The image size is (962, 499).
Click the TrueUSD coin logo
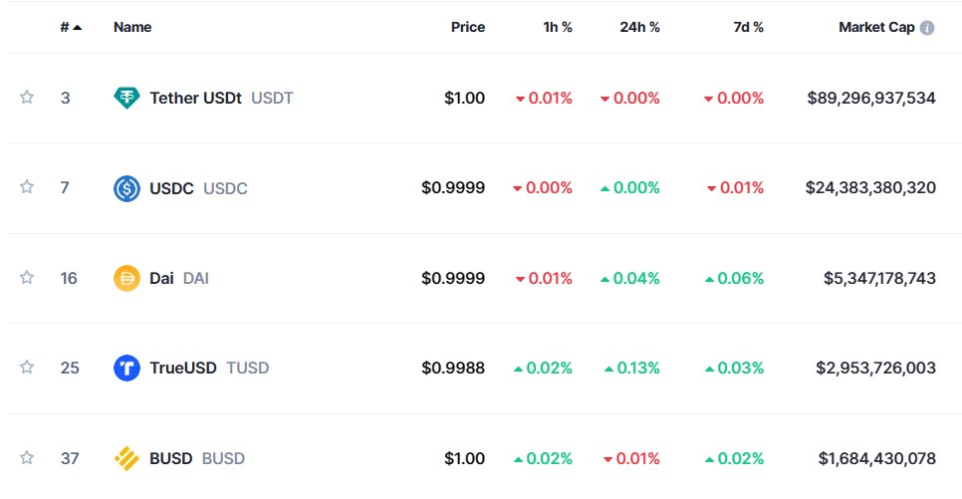click(x=126, y=368)
